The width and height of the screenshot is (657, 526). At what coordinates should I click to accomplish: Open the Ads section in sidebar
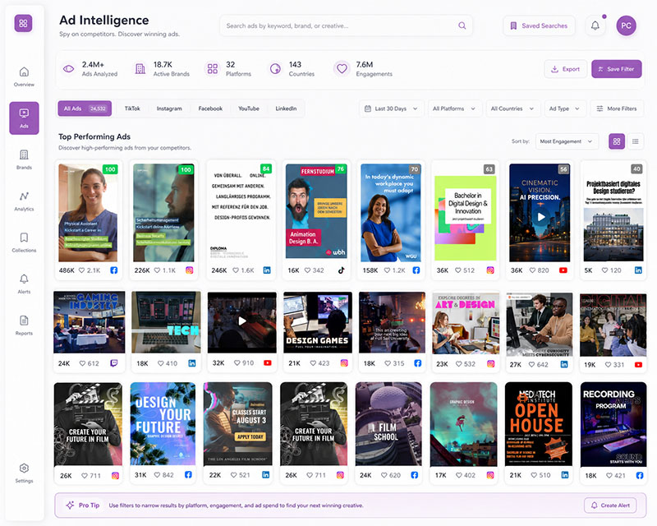pos(24,118)
